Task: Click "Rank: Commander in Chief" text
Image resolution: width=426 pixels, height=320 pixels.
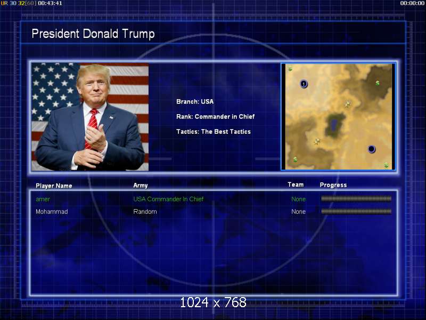Action: click(215, 117)
